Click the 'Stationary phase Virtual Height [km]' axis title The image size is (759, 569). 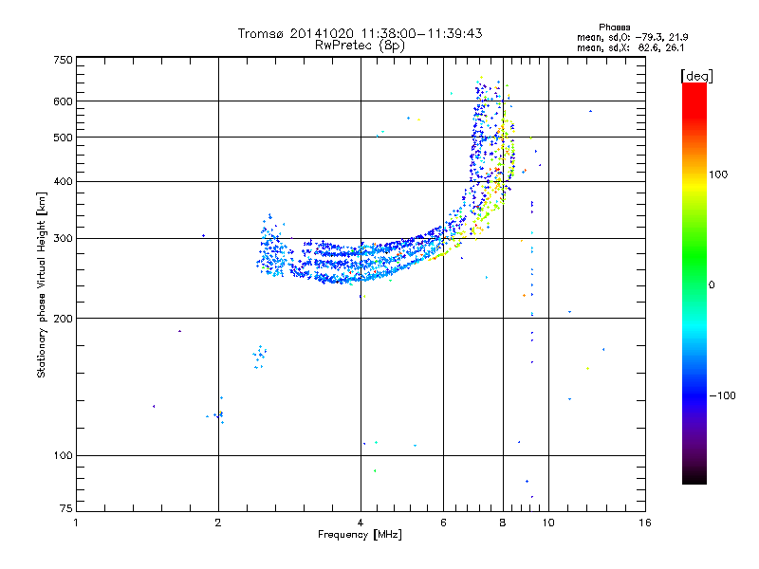(42, 284)
